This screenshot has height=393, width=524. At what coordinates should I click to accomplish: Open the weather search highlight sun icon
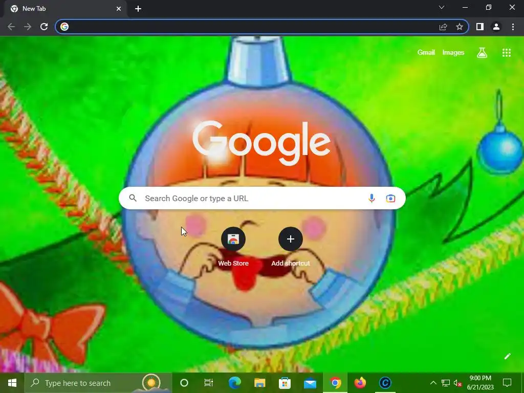[151, 382]
